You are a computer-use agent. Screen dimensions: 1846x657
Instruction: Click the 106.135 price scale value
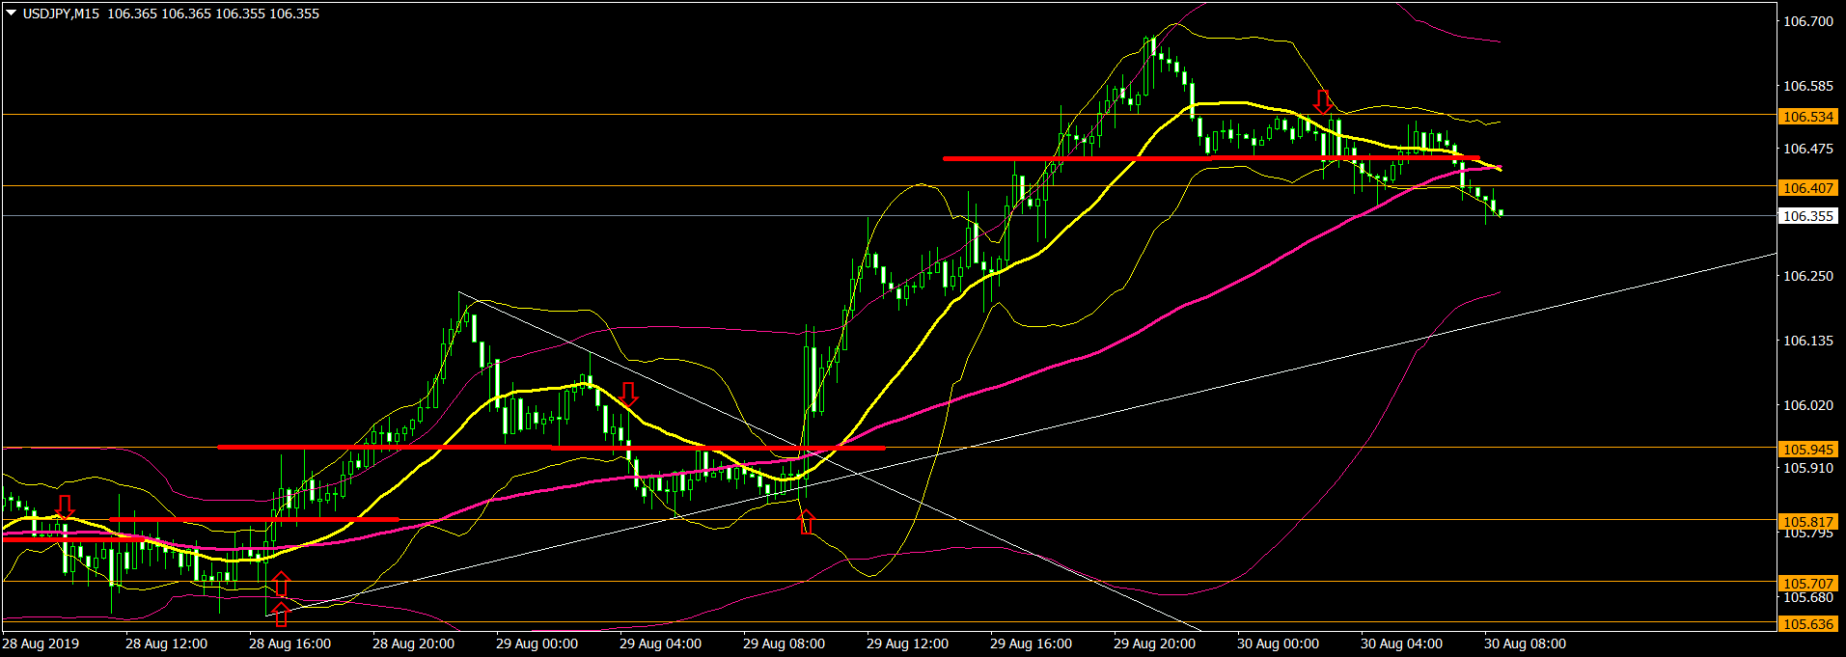1808,341
